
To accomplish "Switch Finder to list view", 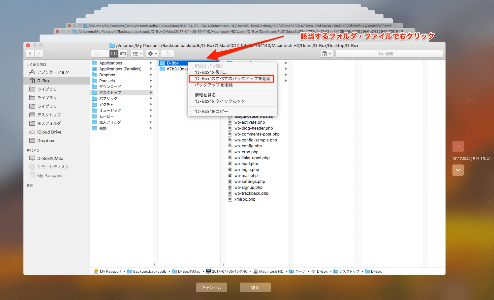I will point(105,54).
